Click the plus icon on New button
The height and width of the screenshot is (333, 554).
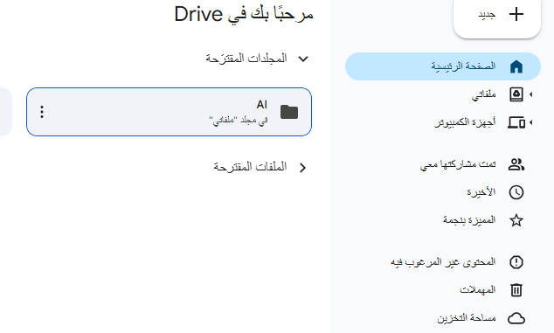click(516, 15)
